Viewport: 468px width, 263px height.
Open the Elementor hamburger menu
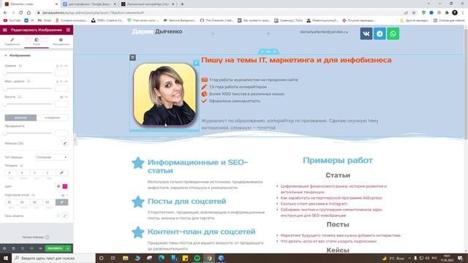(5, 30)
